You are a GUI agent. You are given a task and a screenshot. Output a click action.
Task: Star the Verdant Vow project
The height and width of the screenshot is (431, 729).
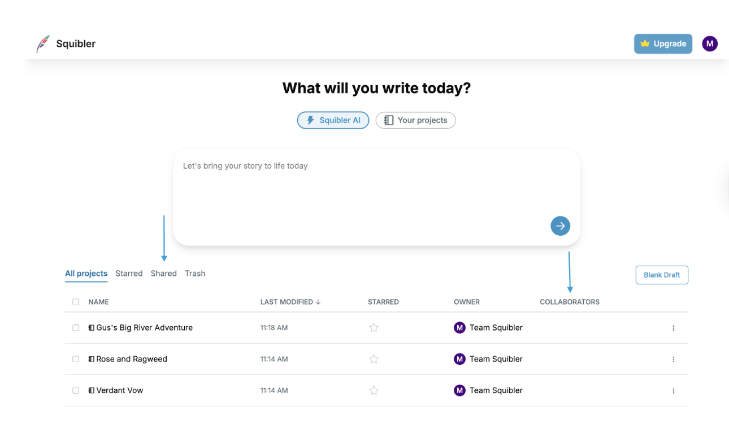point(374,390)
